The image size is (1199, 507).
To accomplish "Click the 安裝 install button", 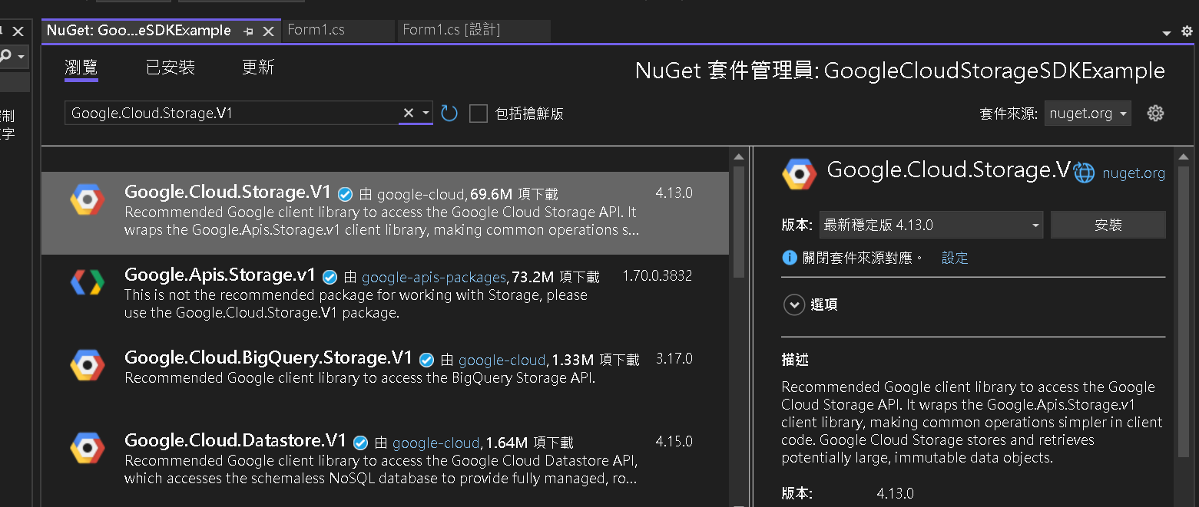I will tap(1108, 225).
